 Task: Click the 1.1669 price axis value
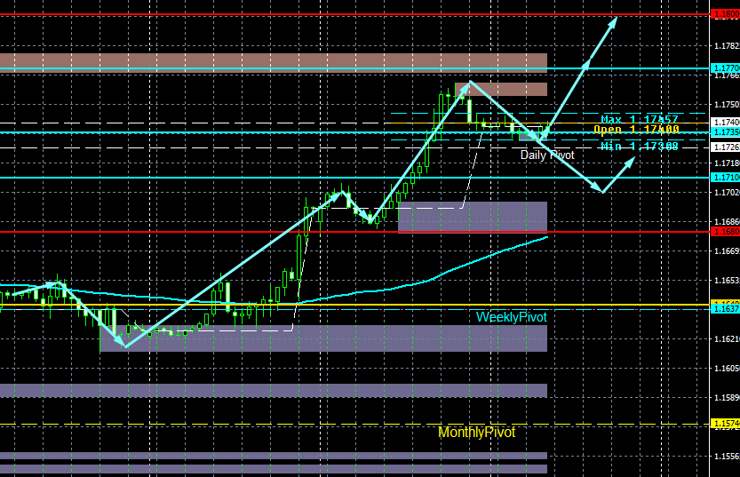pyautogui.click(x=727, y=251)
